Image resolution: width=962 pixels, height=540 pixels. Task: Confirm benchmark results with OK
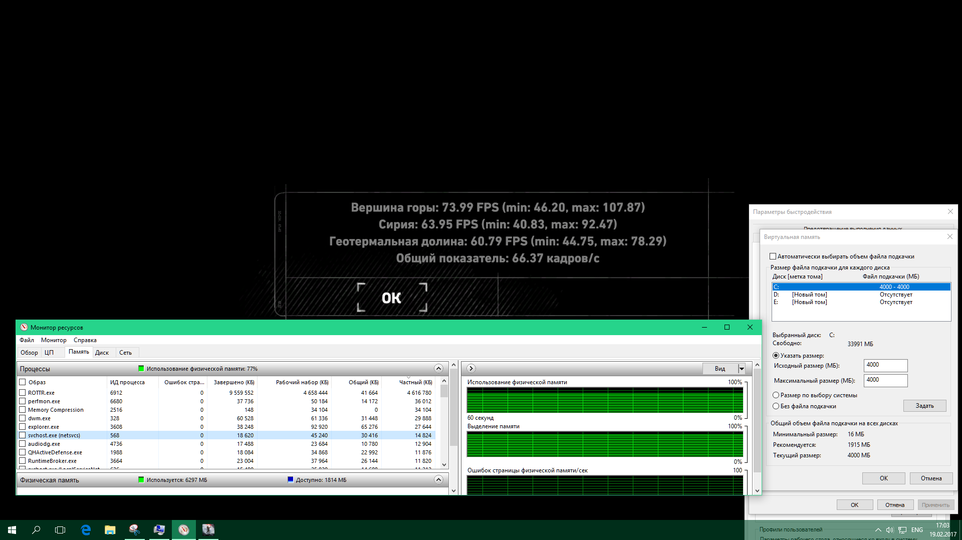[x=392, y=298]
